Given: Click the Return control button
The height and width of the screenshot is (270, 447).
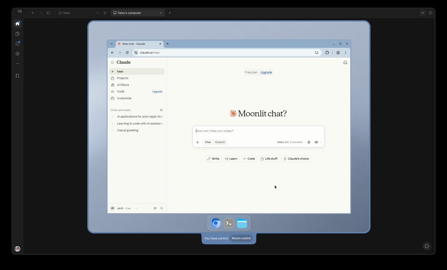Looking at the screenshot, I should [241, 238].
